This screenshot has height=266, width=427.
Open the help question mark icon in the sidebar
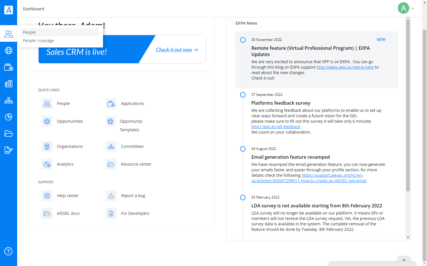click(8, 251)
